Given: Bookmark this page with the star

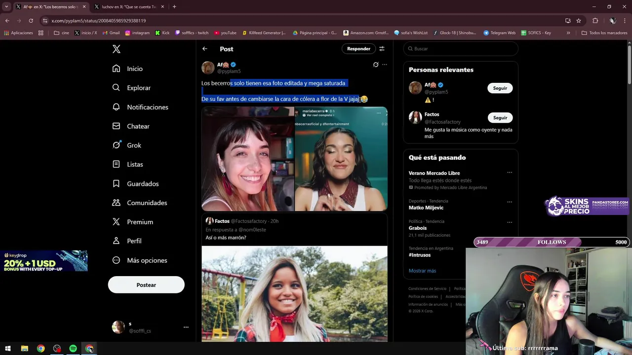Looking at the screenshot, I should [x=579, y=21].
